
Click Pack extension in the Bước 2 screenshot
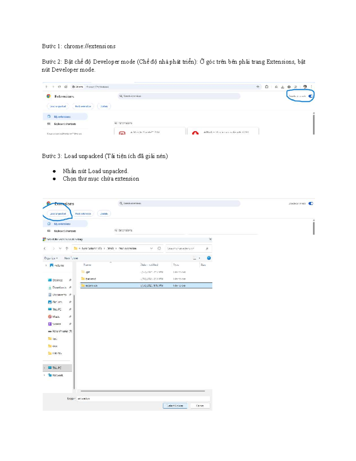pos(83,106)
